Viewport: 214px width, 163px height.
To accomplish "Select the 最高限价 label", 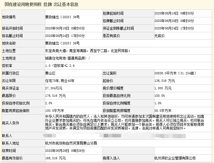I will pyautogui.click(x=9, y=96).
